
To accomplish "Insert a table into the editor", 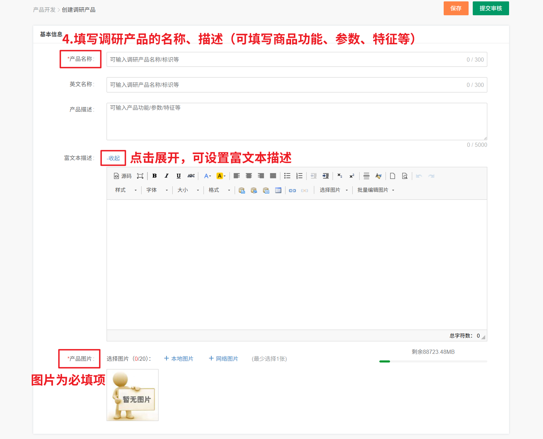I will point(278,190).
